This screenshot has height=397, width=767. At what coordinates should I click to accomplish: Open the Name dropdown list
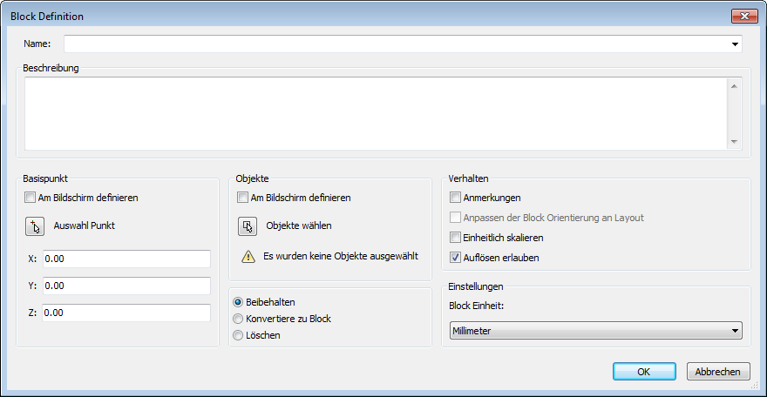coord(736,44)
